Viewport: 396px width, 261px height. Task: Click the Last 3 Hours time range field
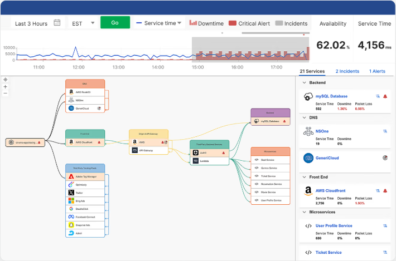[38, 23]
